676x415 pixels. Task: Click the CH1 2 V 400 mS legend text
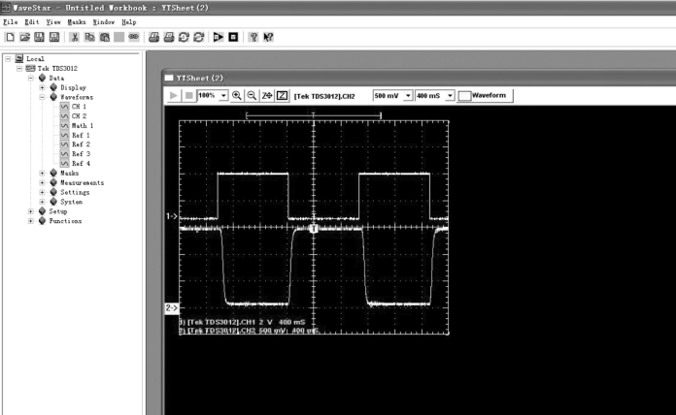pos(242,322)
